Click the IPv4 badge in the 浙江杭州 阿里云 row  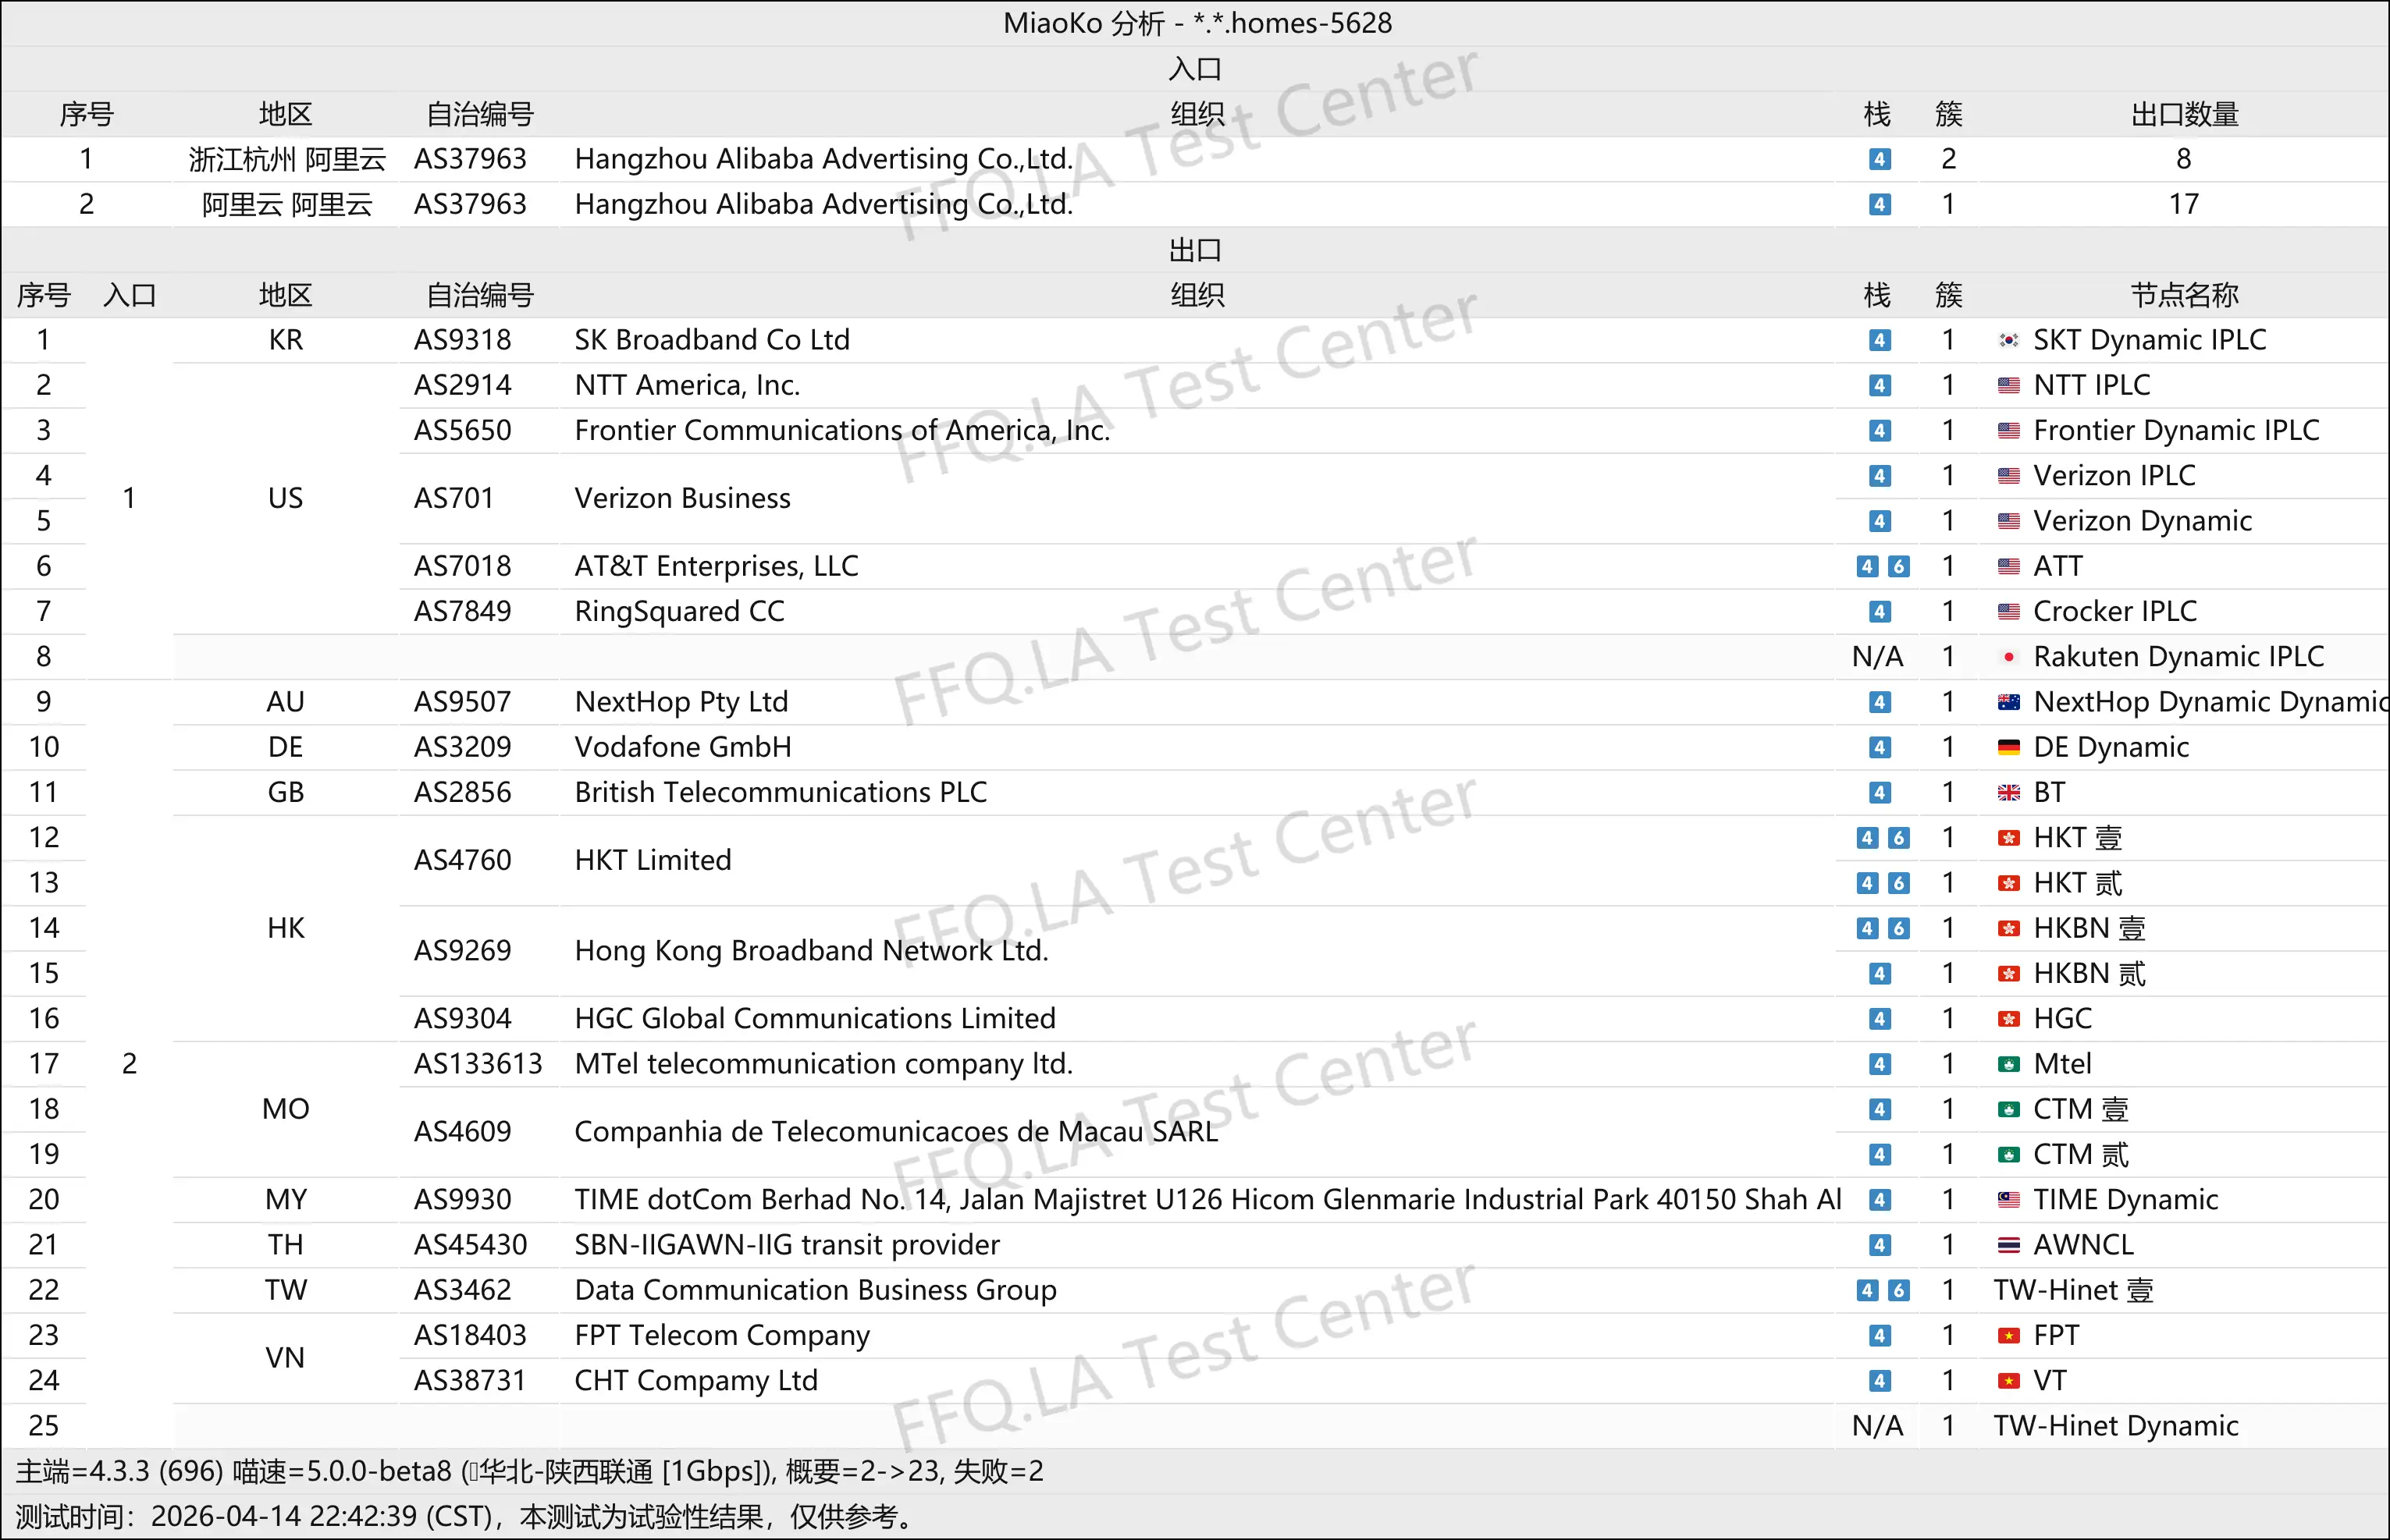coord(1879,160)
